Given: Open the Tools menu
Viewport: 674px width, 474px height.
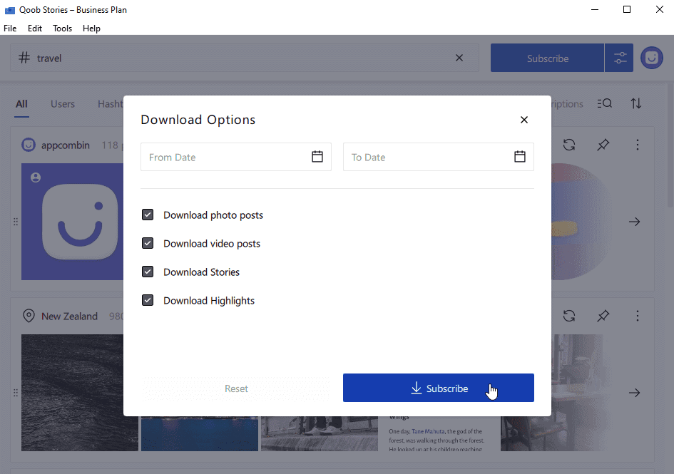Looking at the screenshot, I should 62,29.
